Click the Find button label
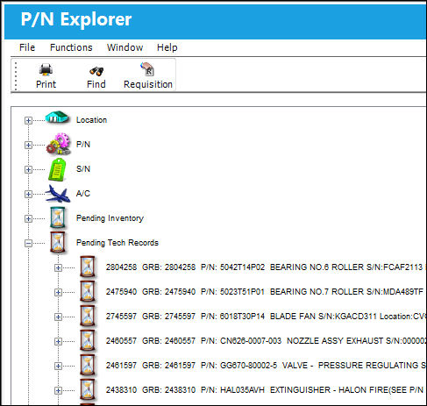Viewport: 427px width, 406px height. 96,84
